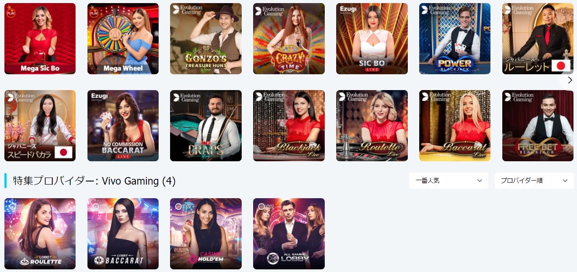Screen dimensions: 577x272
Task: Launch Evolution Baccarat Live game
Action: [455, 126]
